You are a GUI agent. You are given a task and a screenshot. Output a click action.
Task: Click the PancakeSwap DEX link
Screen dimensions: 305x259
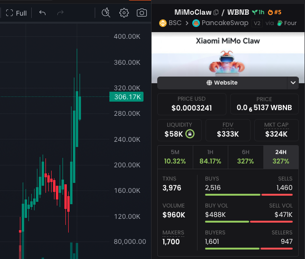225,23
